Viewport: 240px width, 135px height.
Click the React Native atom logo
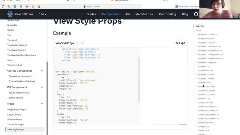(10, 14)
